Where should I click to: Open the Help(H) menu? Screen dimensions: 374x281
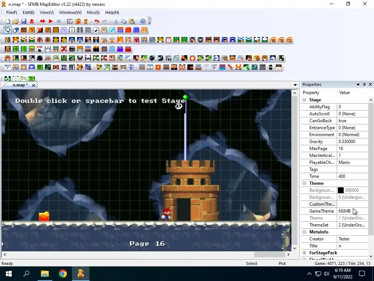click(x=112, y=12)
